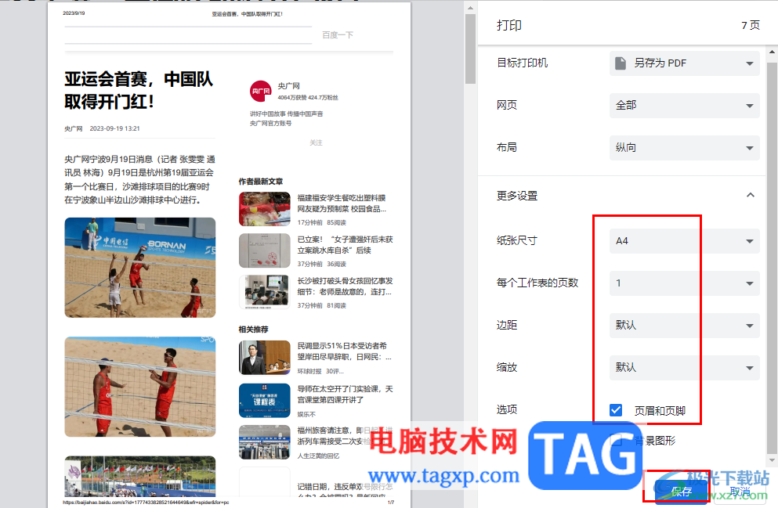Image resolution: width=778 pixels, height=508 pixels.
Task: Collapse the 更多设置 section chevron
Action: (x=751, y=195)
